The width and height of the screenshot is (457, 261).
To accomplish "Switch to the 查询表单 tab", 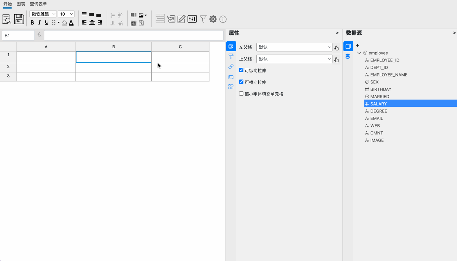I will tap(38, 4).
